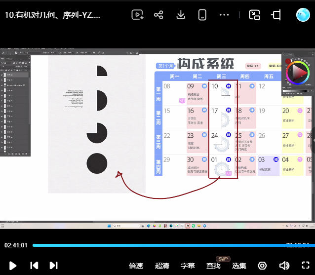Open the green WeChat taskbar icon

194,226
